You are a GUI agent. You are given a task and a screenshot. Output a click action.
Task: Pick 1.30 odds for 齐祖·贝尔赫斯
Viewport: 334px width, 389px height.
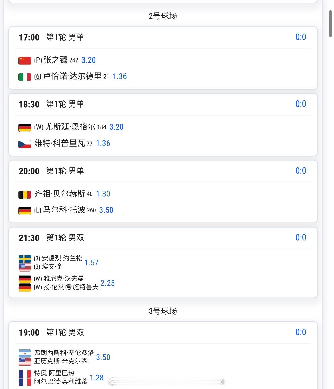(x=103, y=194)
